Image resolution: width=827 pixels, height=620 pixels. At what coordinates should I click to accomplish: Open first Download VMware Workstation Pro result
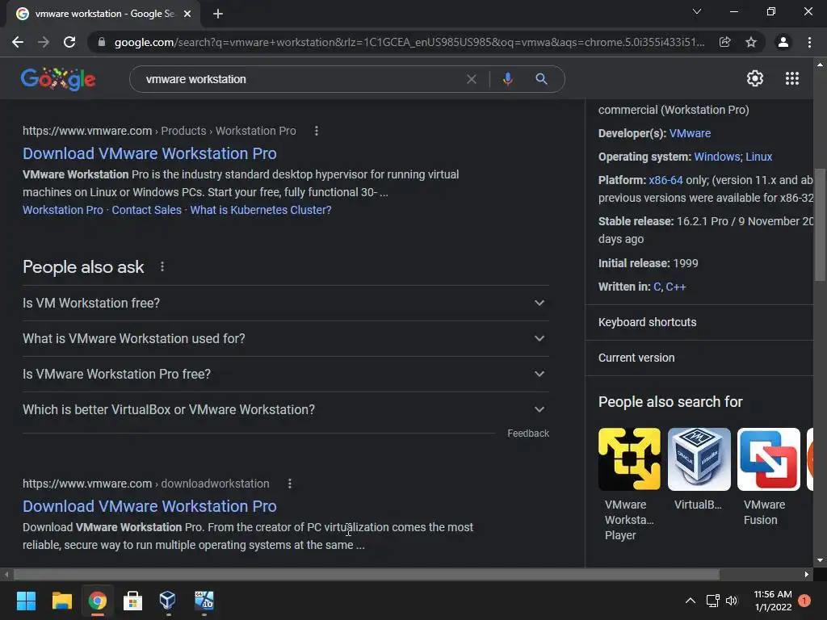[x=149, y=153]
